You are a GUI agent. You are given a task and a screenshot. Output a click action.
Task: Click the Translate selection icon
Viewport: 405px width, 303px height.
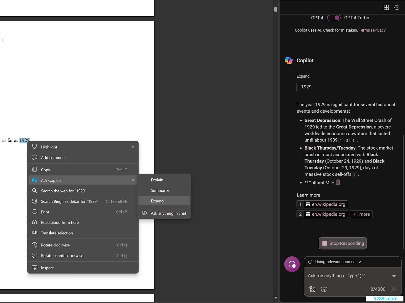(35, 233)
